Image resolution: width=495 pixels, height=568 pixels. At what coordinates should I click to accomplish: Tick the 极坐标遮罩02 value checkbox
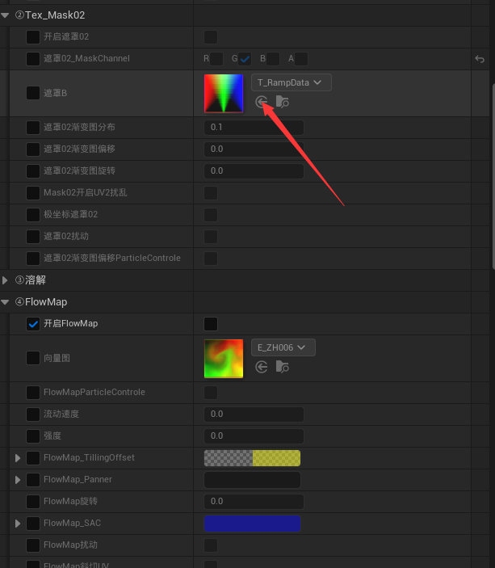pyautogui.click(x=211, y=215)
